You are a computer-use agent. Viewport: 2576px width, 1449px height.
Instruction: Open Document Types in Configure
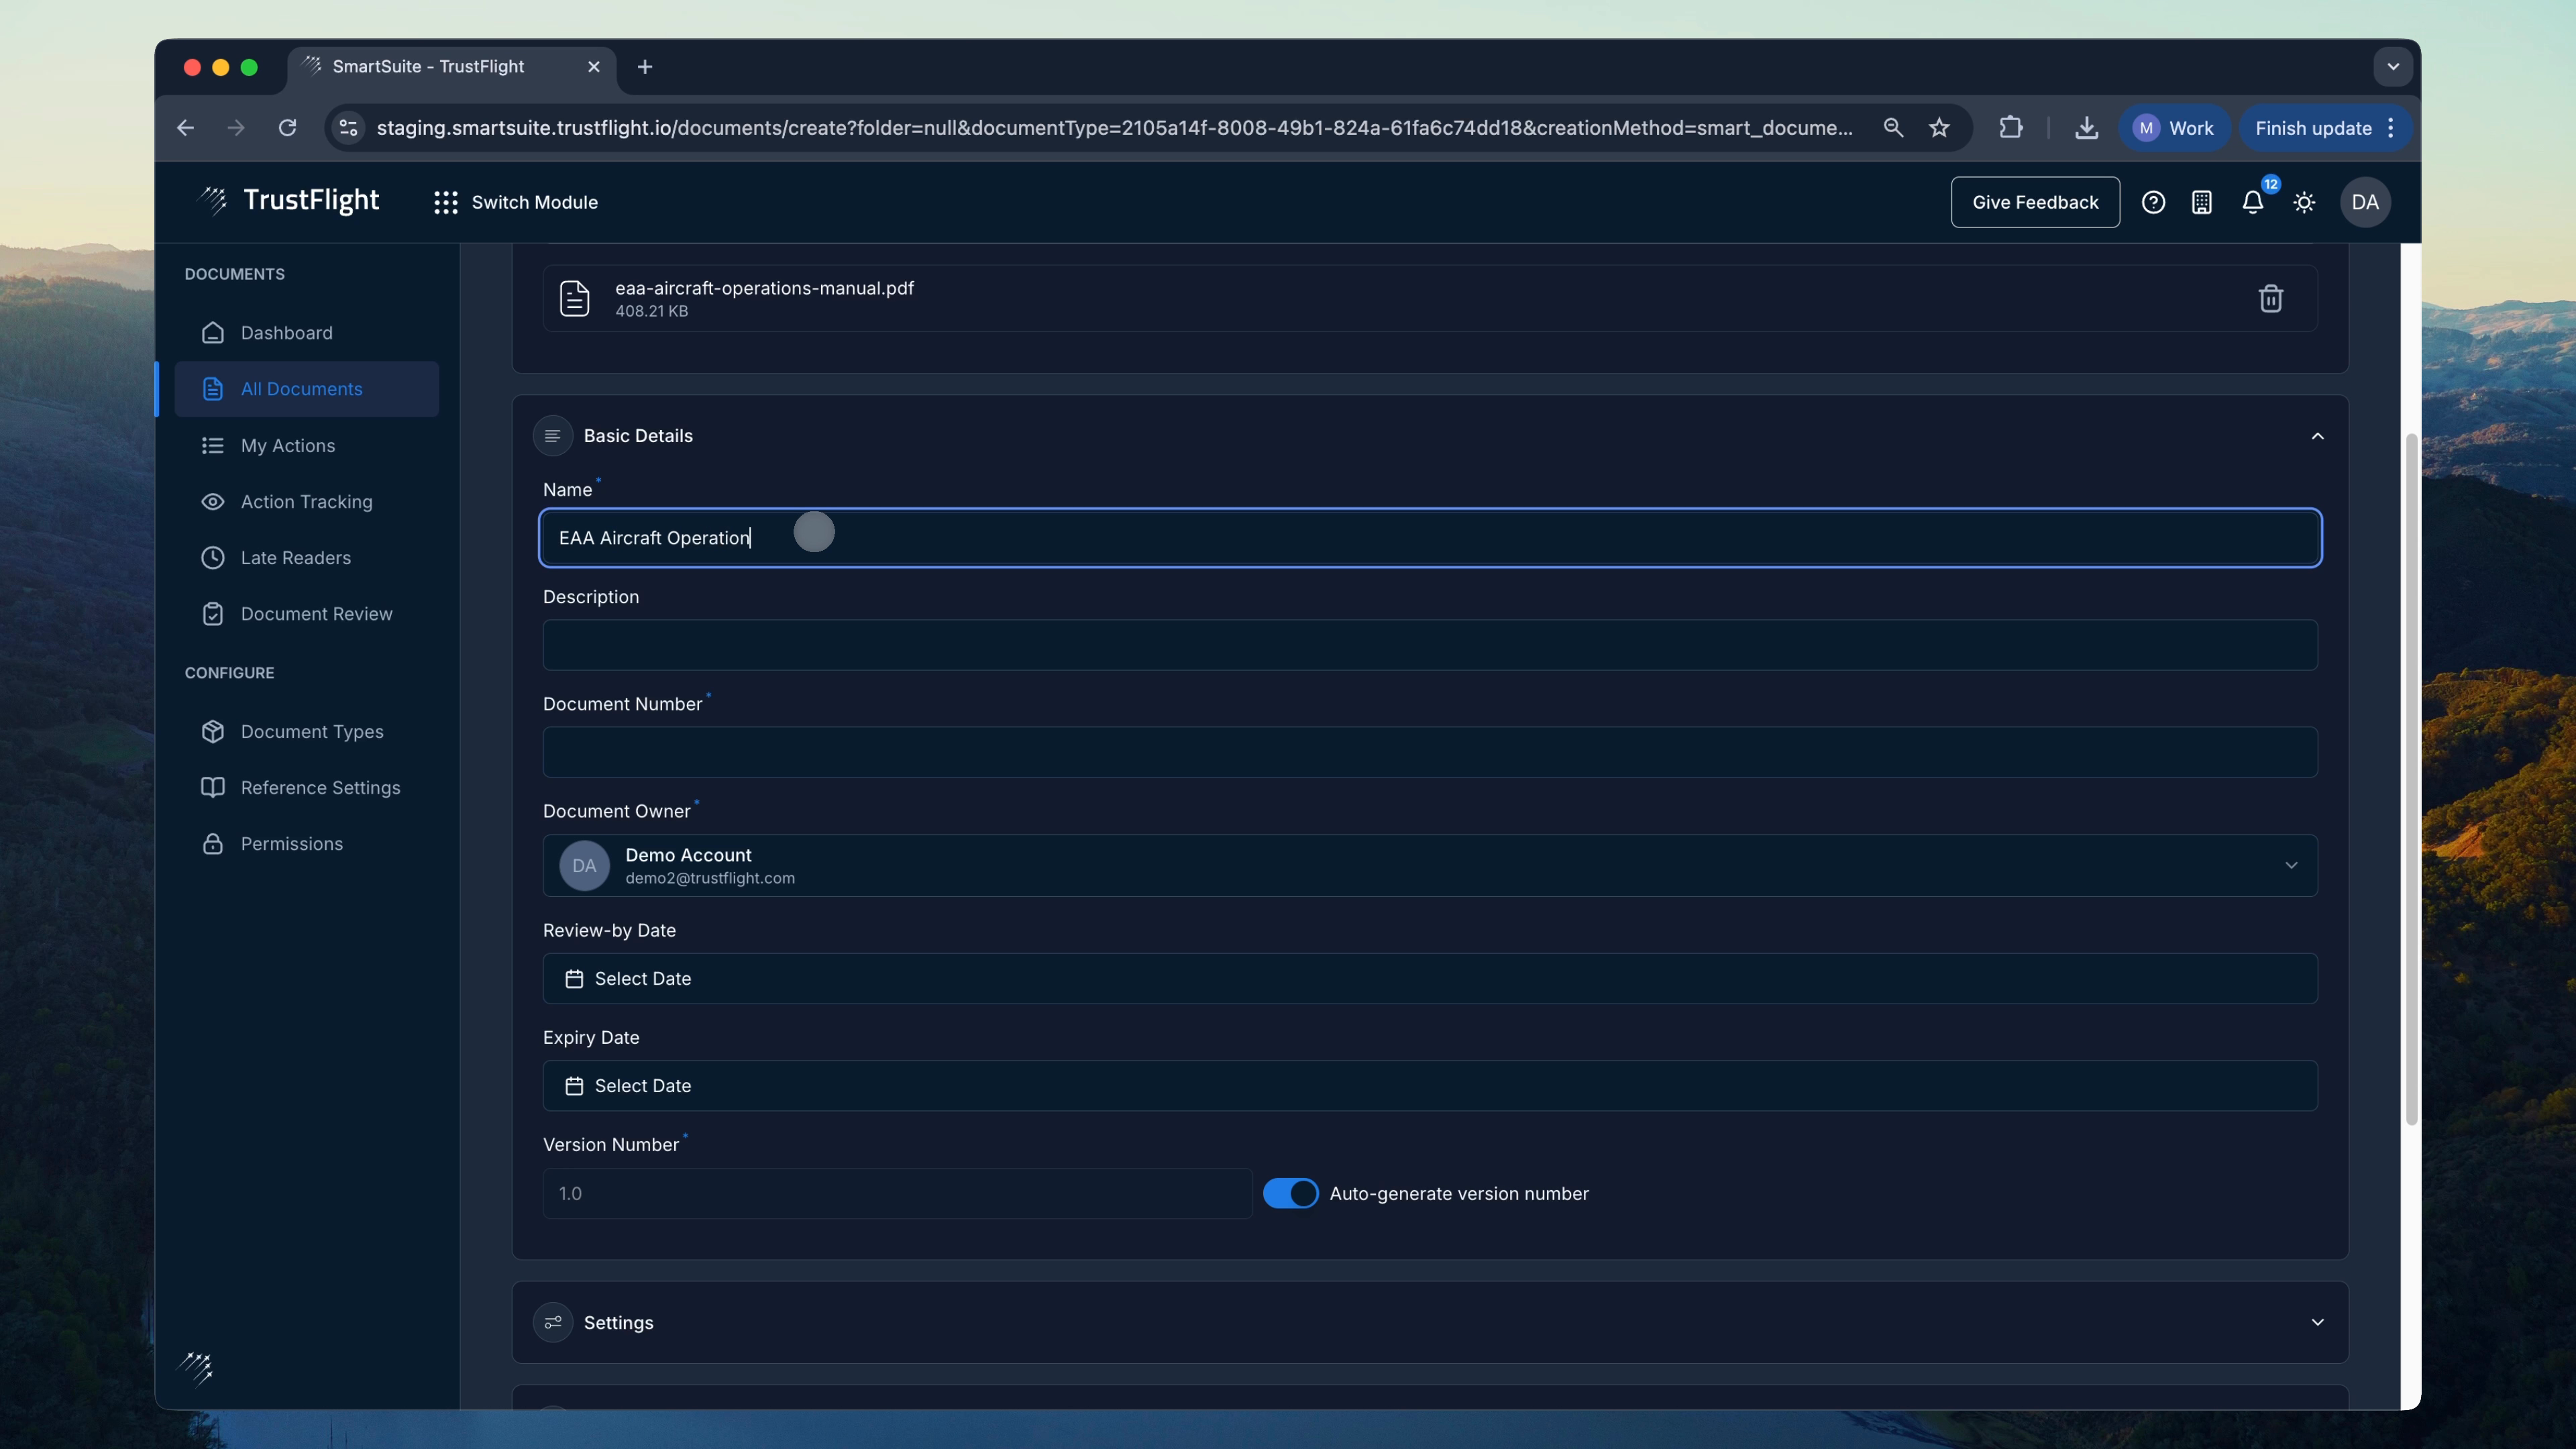[x=312, y=731]
